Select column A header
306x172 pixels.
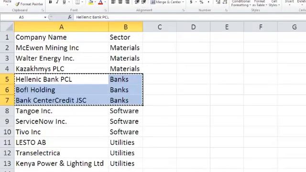coord(61,27)
